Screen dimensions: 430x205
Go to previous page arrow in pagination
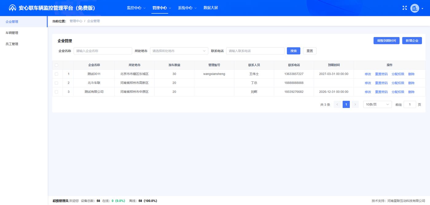337,104
